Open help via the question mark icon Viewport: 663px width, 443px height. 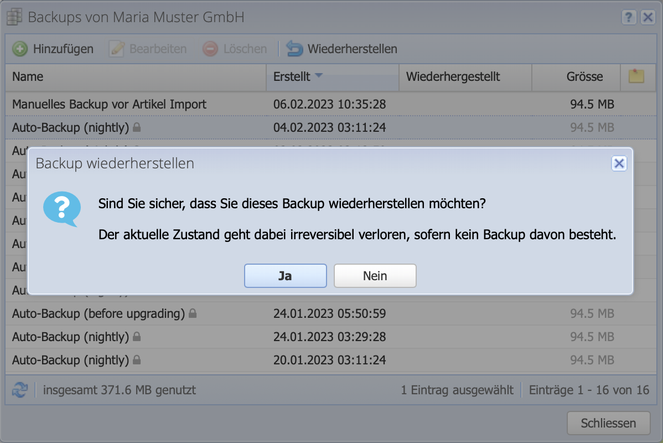(629, 17)
